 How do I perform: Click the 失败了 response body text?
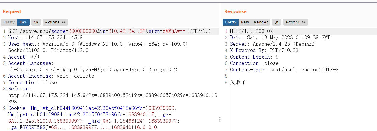tap(238, 83)
